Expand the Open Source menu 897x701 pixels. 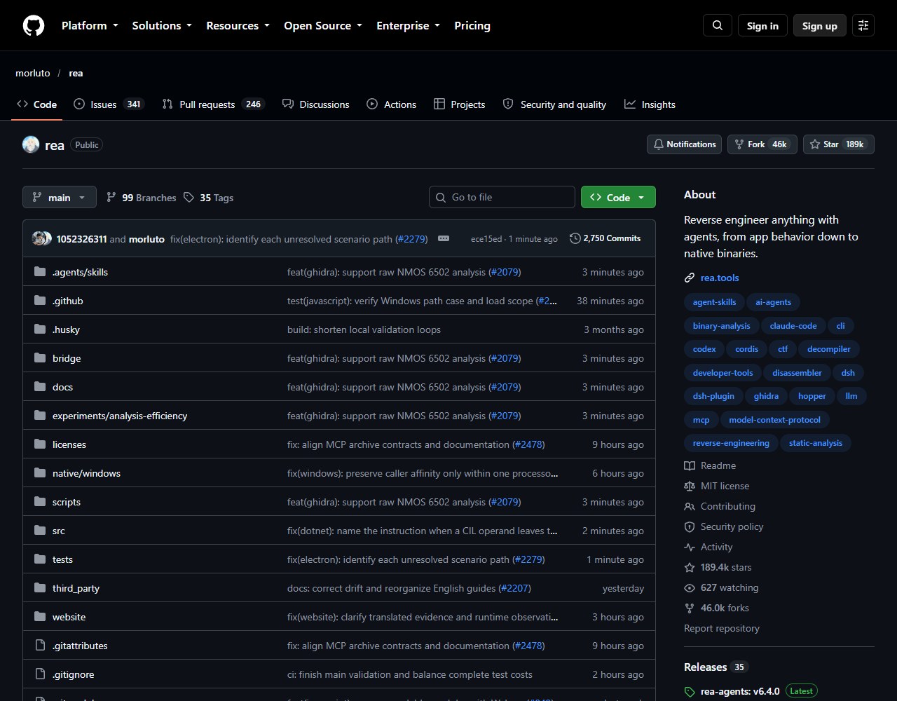pyautogui.click(x=323, y=26)
